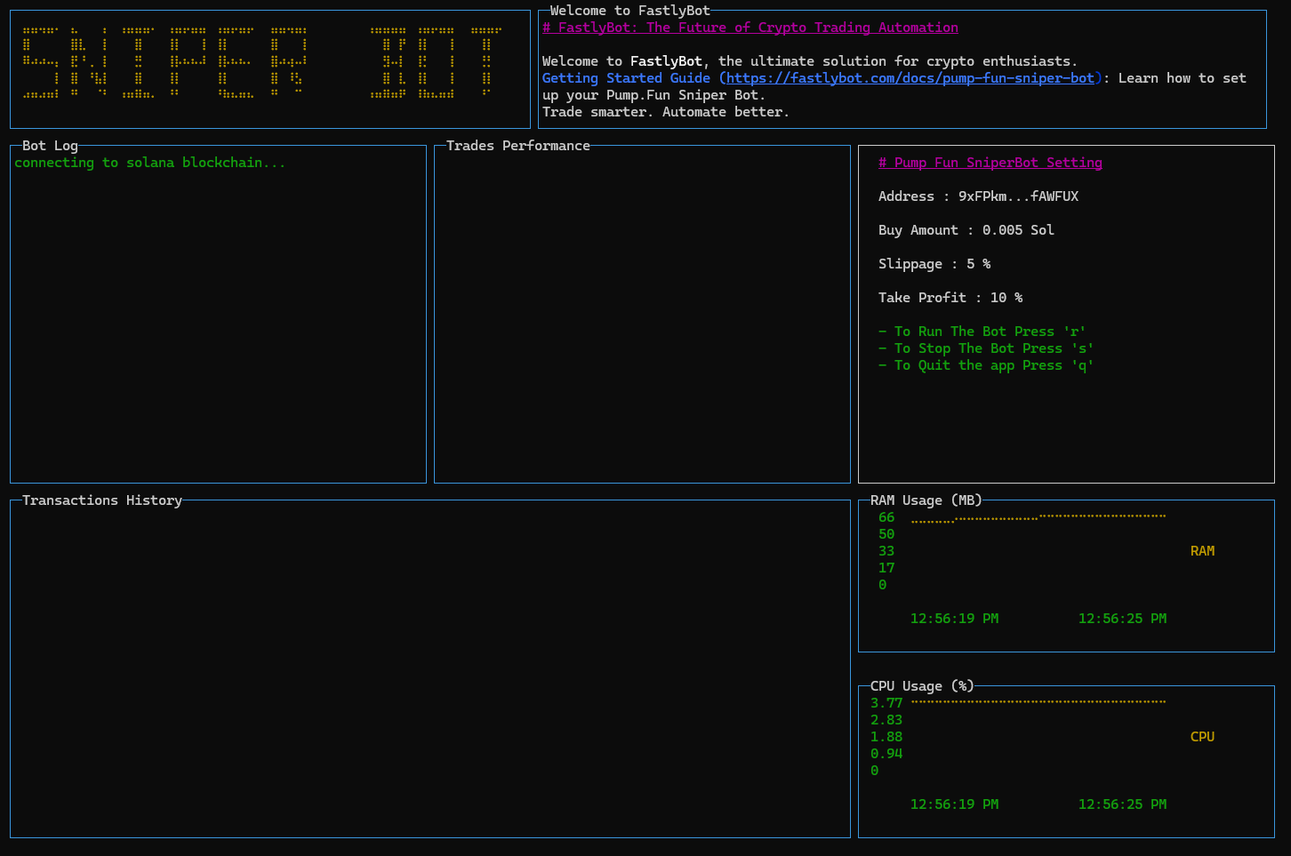Click the 'Buy Amount : 0.005 Sol' line

(x=966, y=230)
